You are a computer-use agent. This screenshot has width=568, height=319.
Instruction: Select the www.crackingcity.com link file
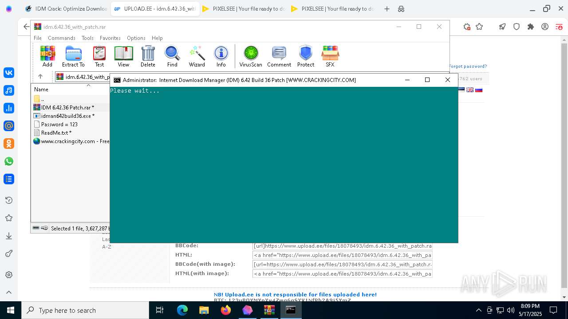click(x=71, y=141)
